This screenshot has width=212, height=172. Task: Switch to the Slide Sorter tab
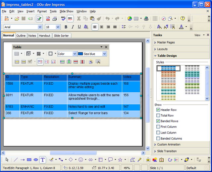(62, 36)
